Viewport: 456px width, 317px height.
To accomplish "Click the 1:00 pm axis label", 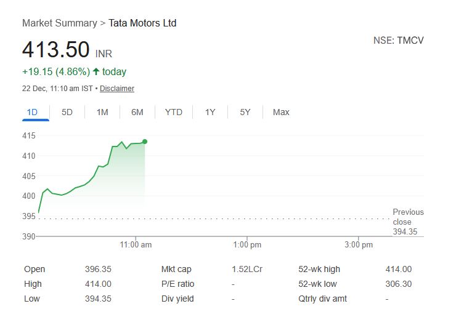I will (x=247, y=245).
